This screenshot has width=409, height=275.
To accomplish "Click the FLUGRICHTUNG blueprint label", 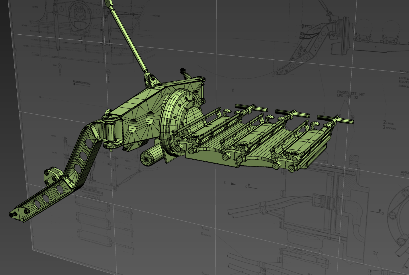I will [x=82, y=83].
